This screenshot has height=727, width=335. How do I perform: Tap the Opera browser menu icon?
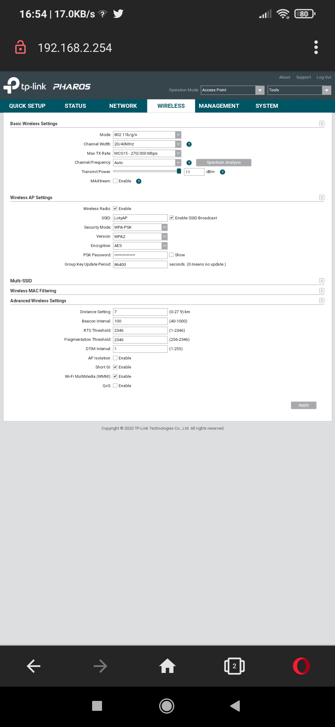coord(301,666)
